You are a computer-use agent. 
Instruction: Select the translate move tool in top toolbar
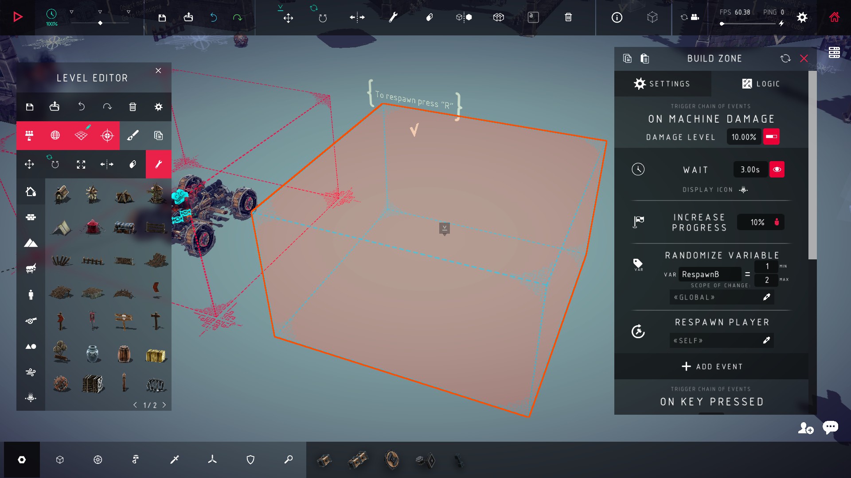[288, 18]
